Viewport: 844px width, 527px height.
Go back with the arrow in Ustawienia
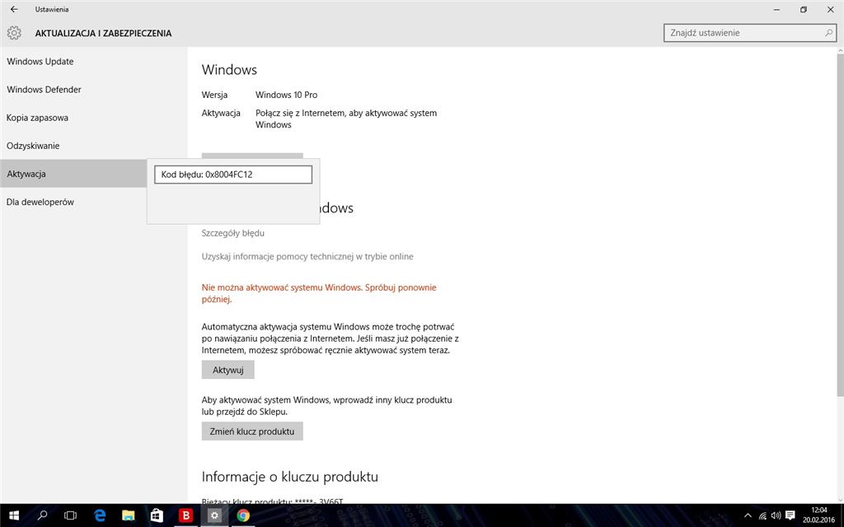pos(14,9)
